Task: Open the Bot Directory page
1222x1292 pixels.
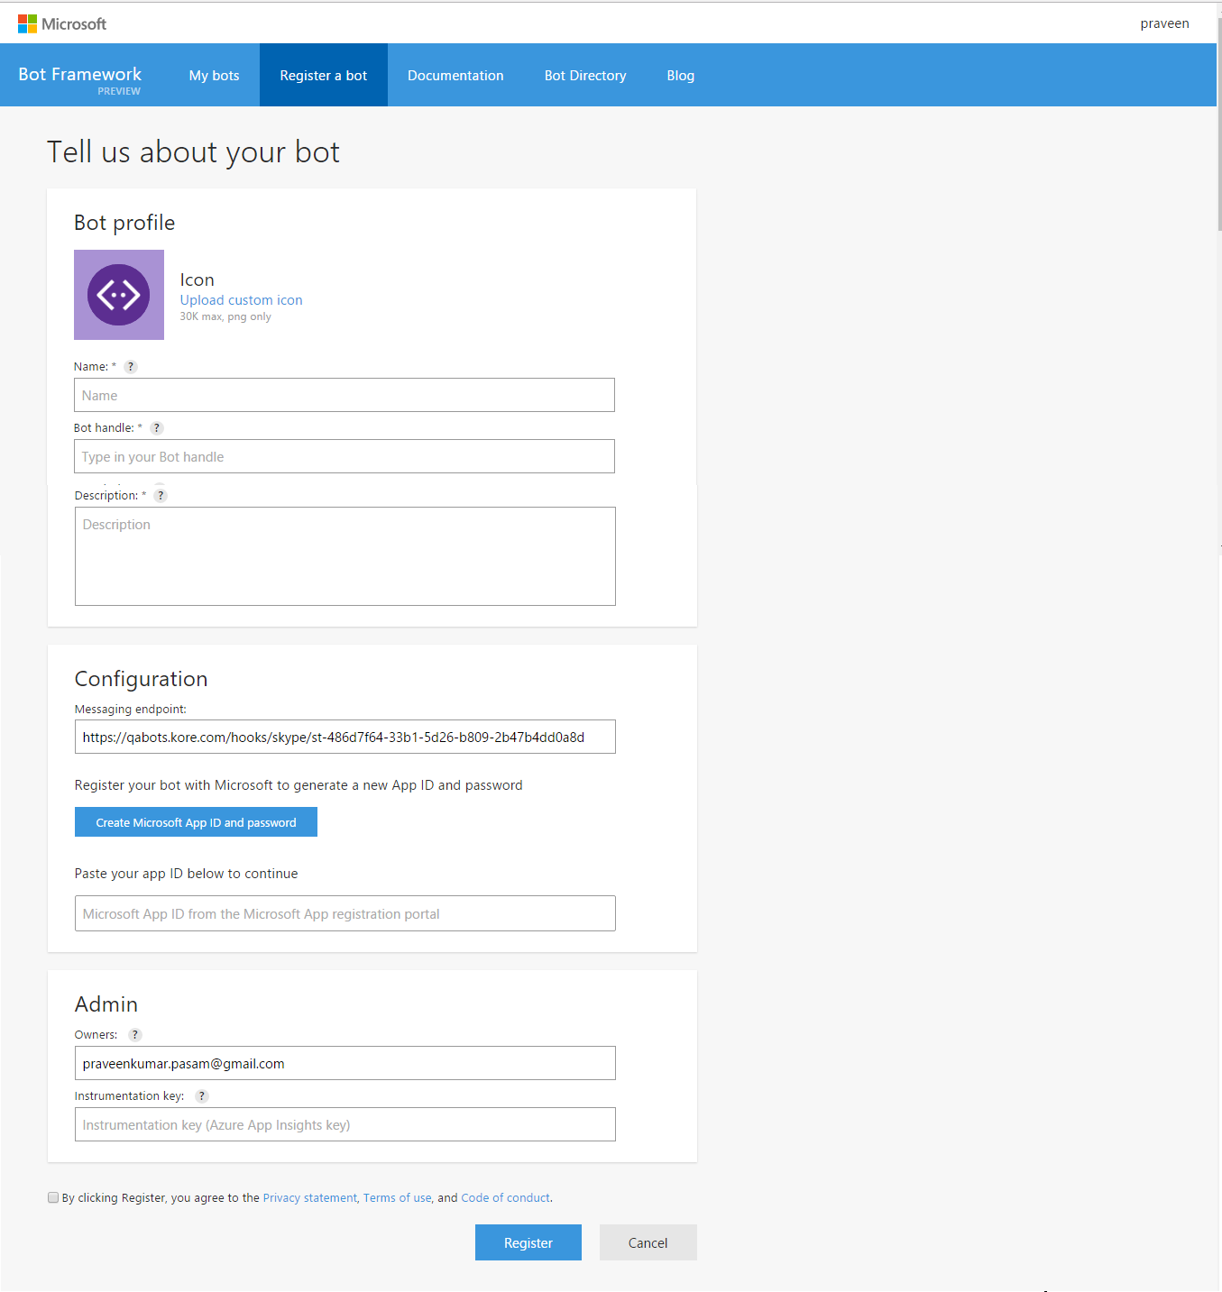Action: pos(585,76)
